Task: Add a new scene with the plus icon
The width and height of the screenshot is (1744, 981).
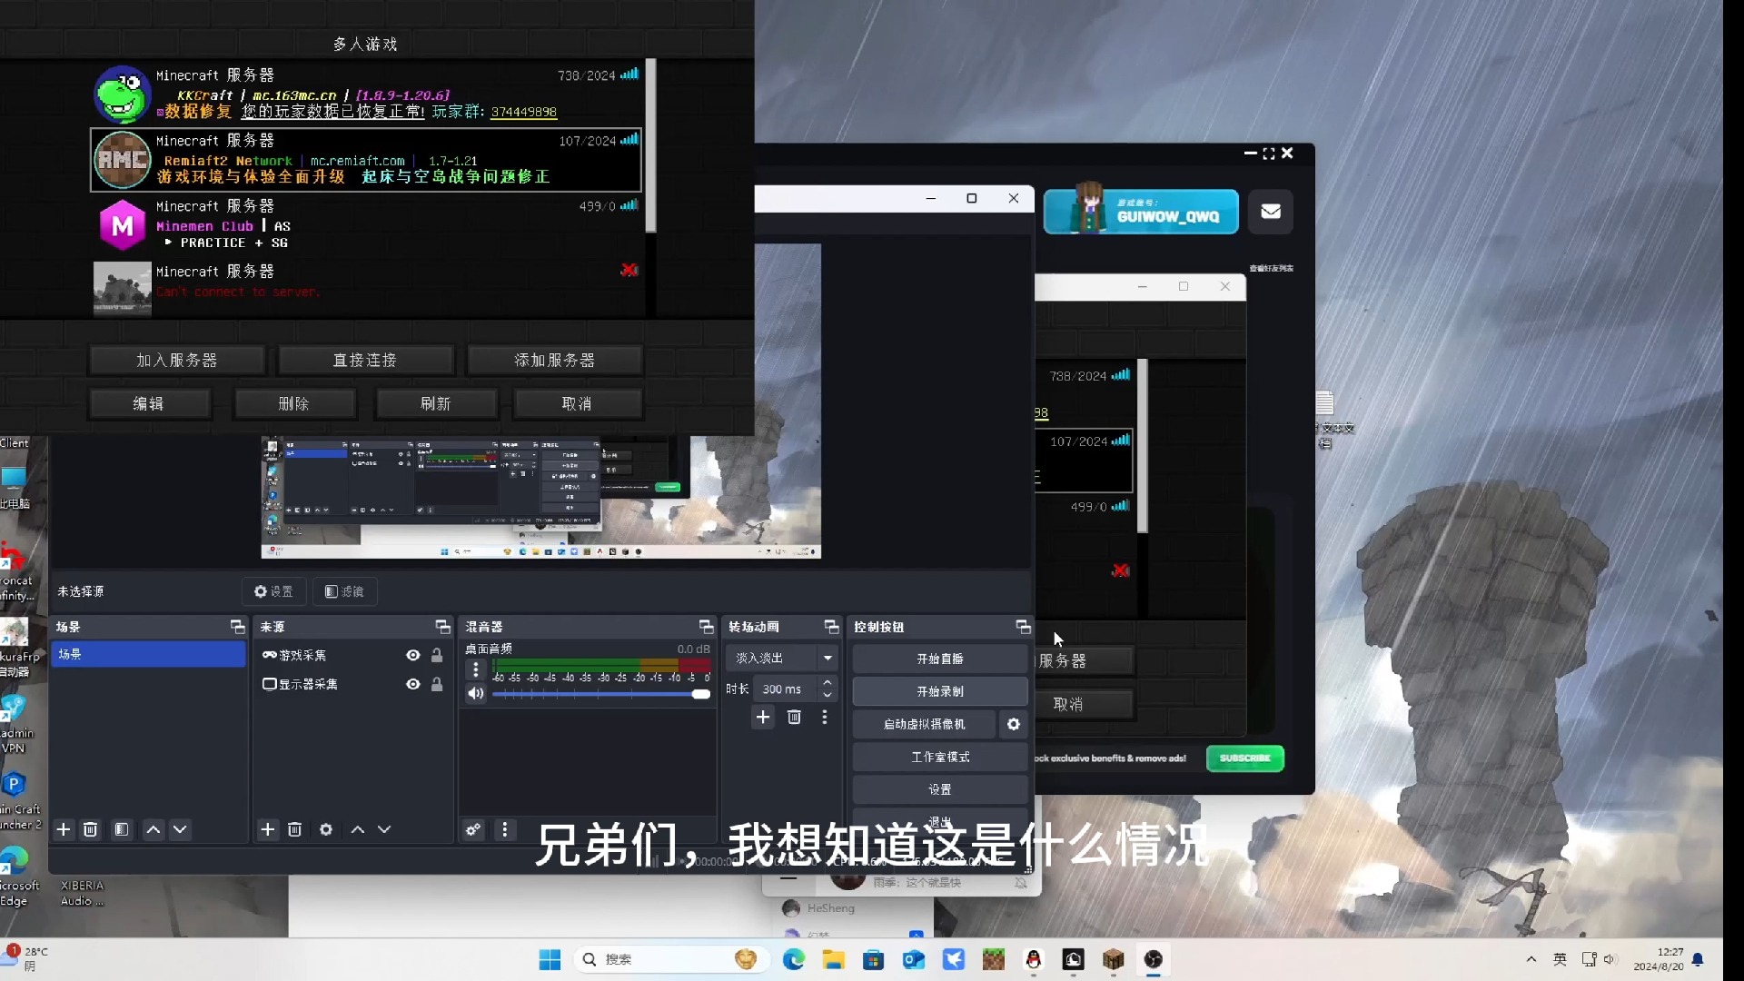Action: 64,829
